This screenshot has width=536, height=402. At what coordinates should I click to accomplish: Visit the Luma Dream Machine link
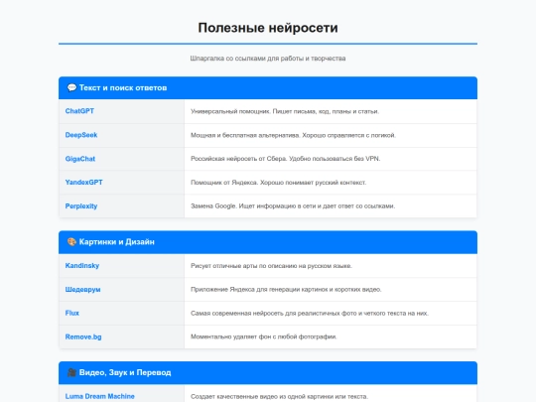[x=100, y=396]
